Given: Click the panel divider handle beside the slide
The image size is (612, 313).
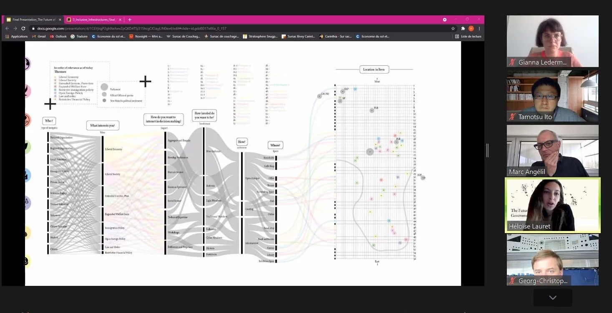Looking at the screenshot, I should point(487,150).
